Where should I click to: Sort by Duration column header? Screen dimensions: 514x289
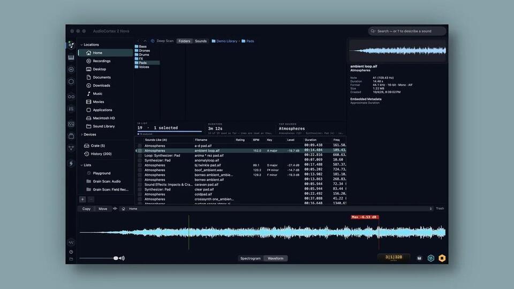[x=311, y=140]
